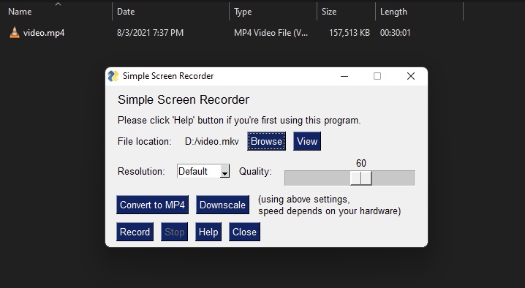Start recording with the Record button
This screenshot has height=288, width=525.
pos(135,232)
